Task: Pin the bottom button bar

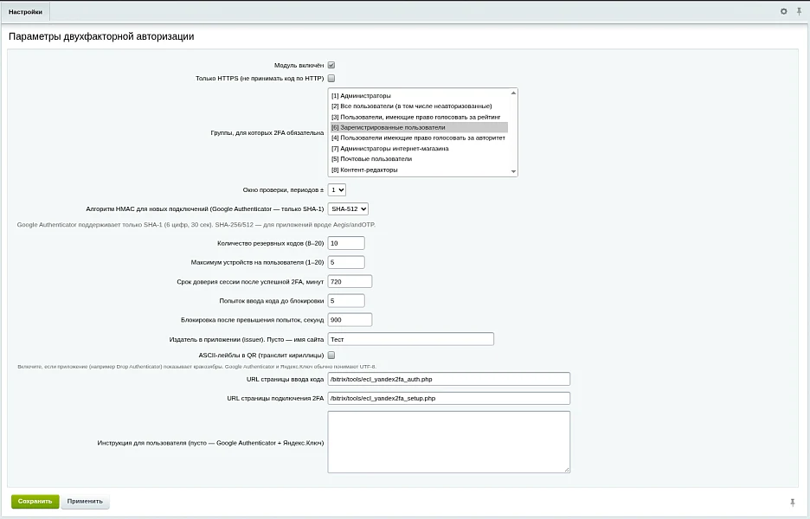Action: click(793, 502)
